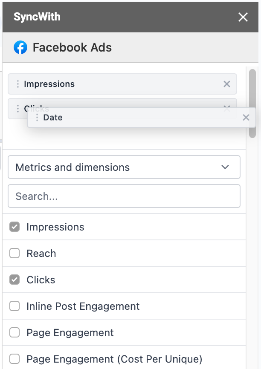Uncheck the Clicks checkbox

(x=14, y=280)
